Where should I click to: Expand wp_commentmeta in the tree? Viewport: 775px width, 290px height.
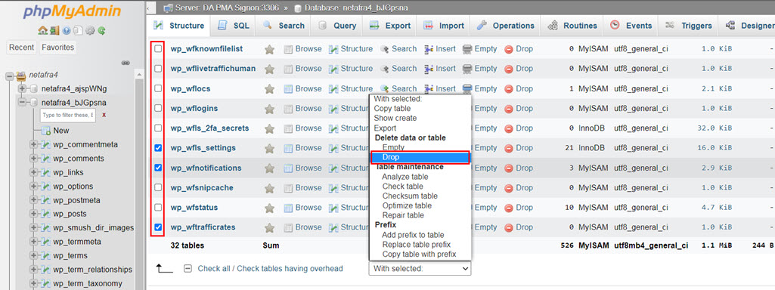pyautogui.click(x=34, y=145)
